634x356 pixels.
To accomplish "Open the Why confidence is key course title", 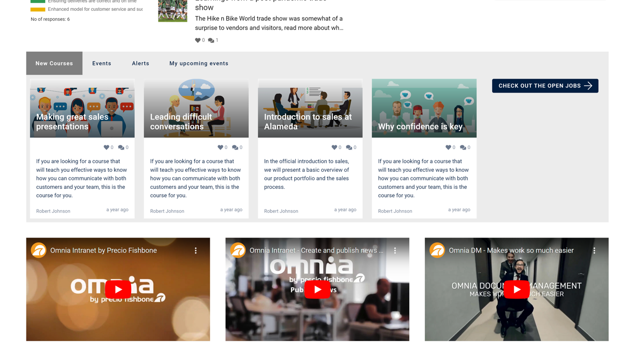I will 420,127.
